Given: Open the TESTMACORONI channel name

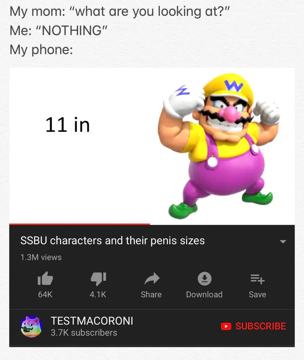Looking at the screenshot, I should point(92,321).
